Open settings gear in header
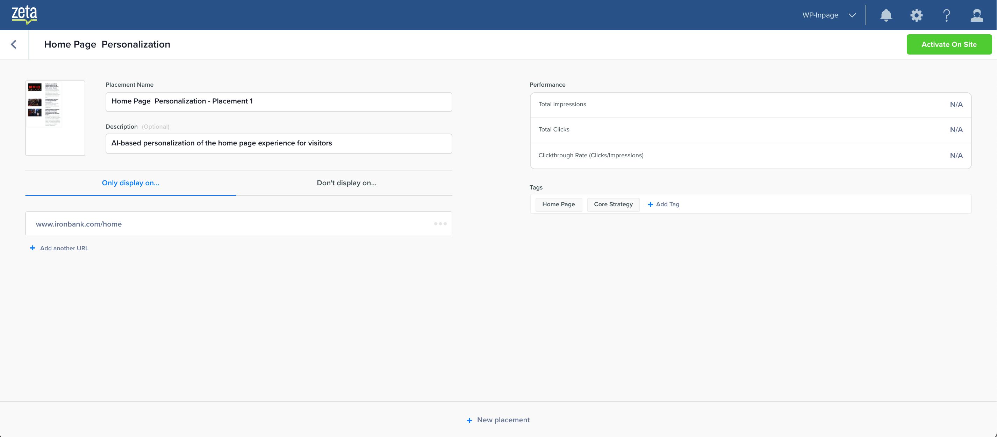The image size is (997, 437). (x=916, y=15)
